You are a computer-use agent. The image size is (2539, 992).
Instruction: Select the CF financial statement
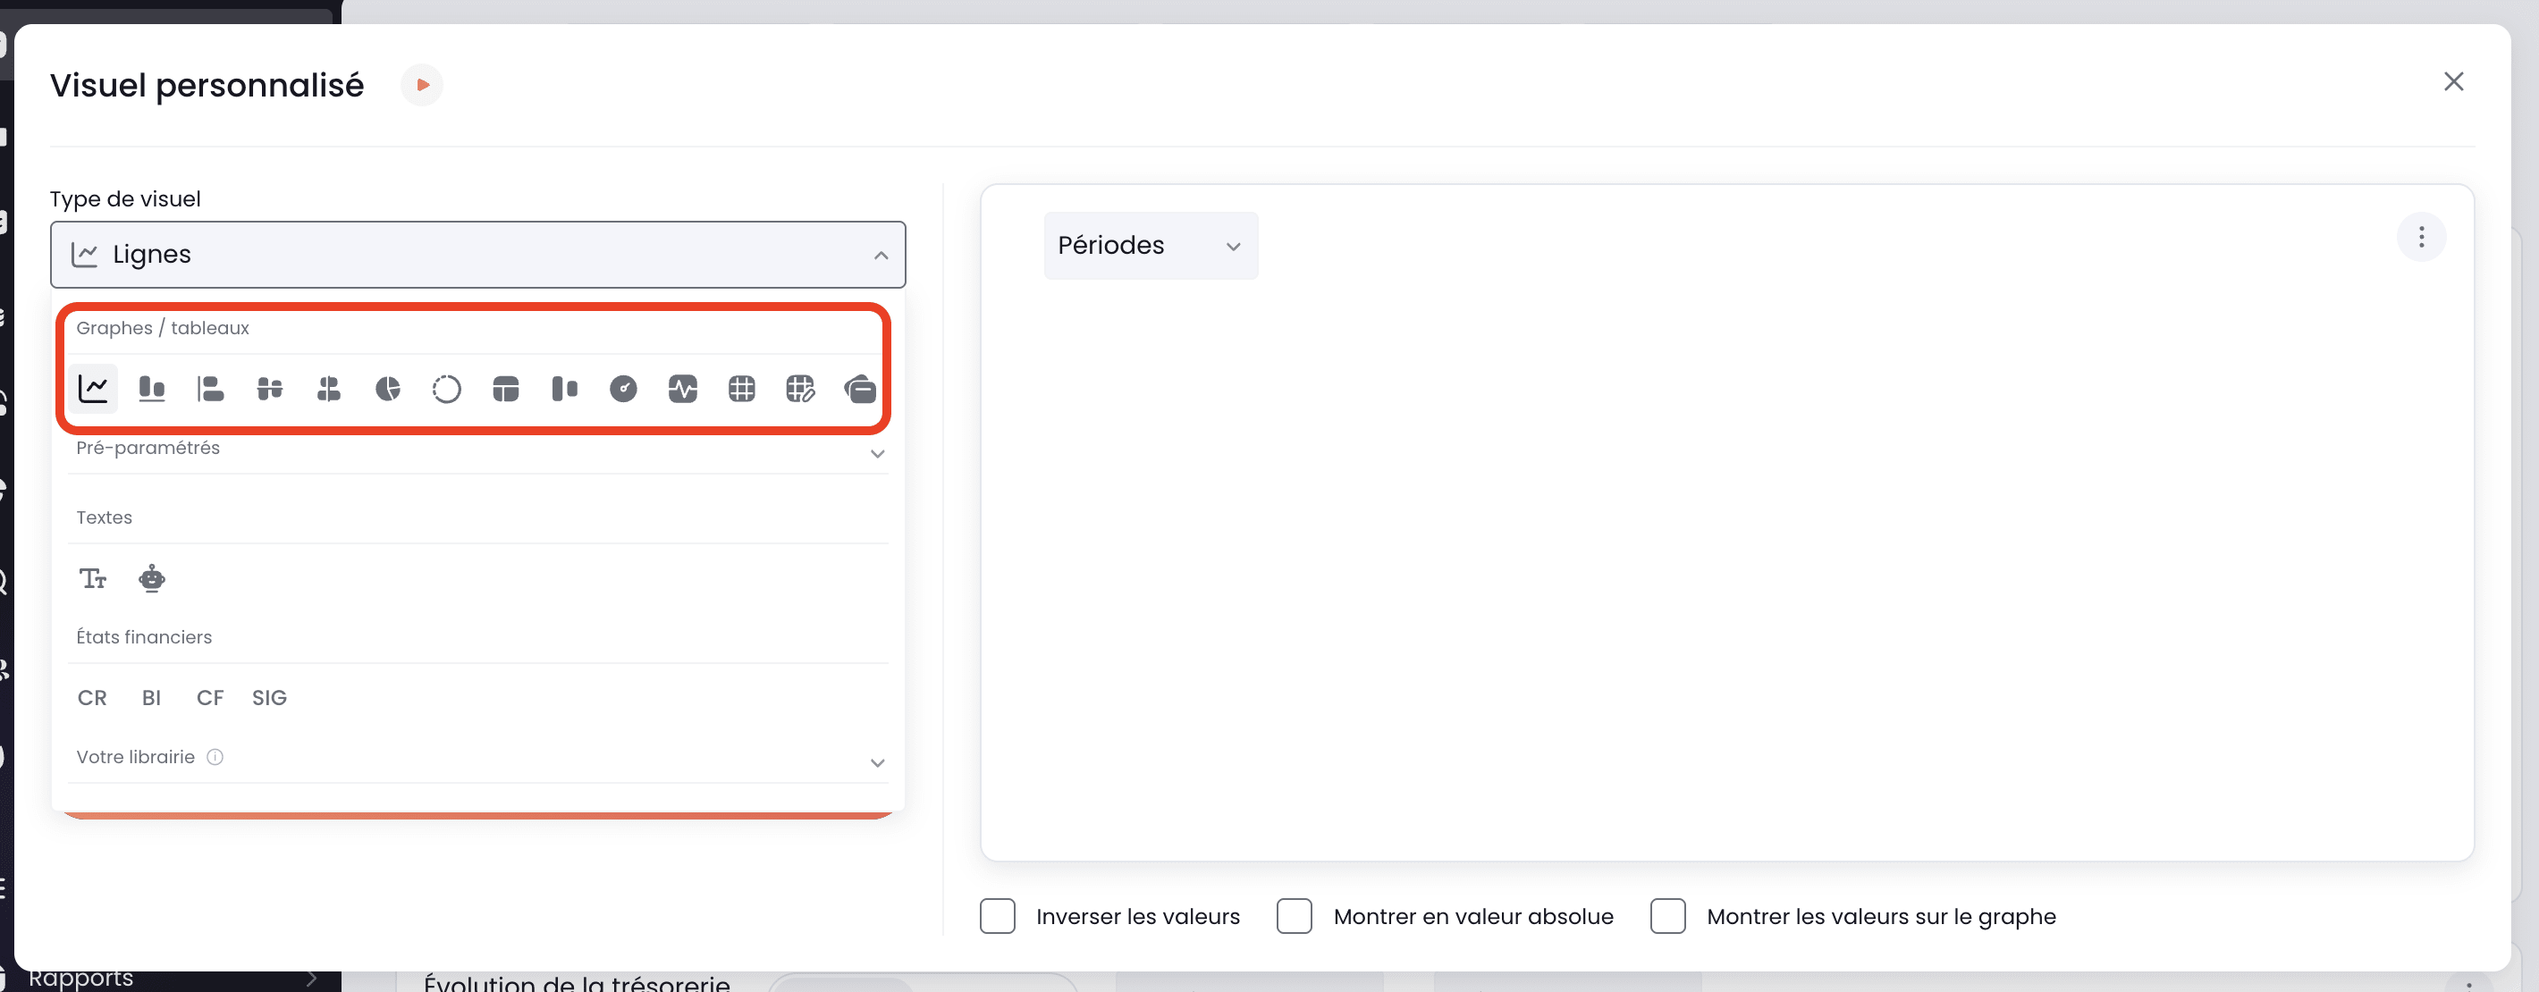(210, 697)
